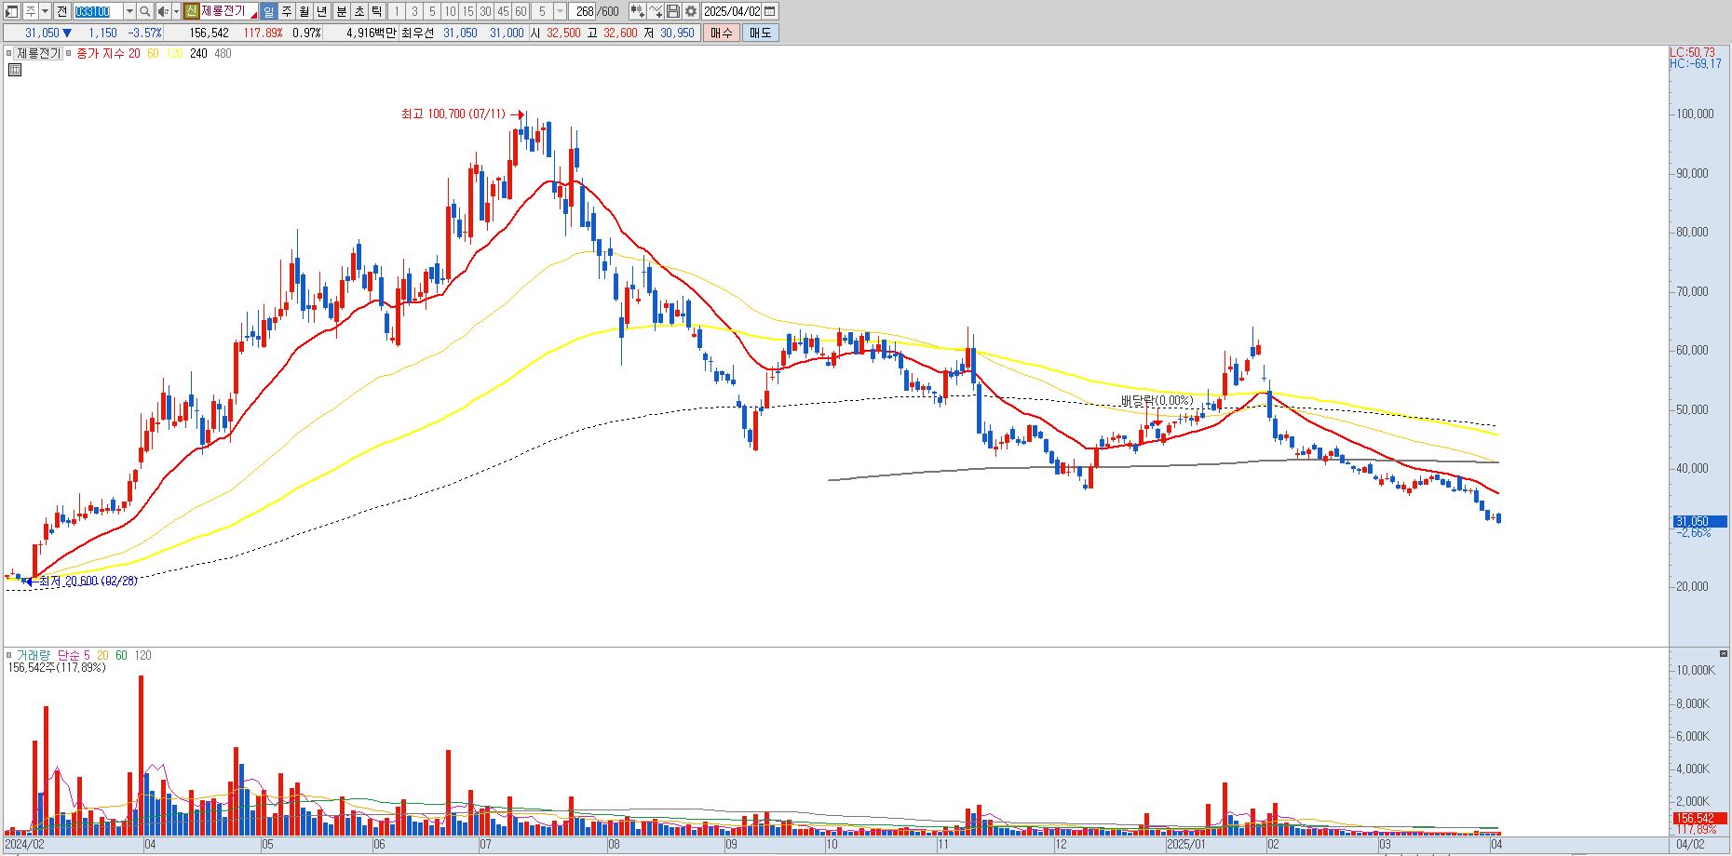Click the 제룡전기 legend label button
The image size is (1732, 856).
(x=38, y=53)
